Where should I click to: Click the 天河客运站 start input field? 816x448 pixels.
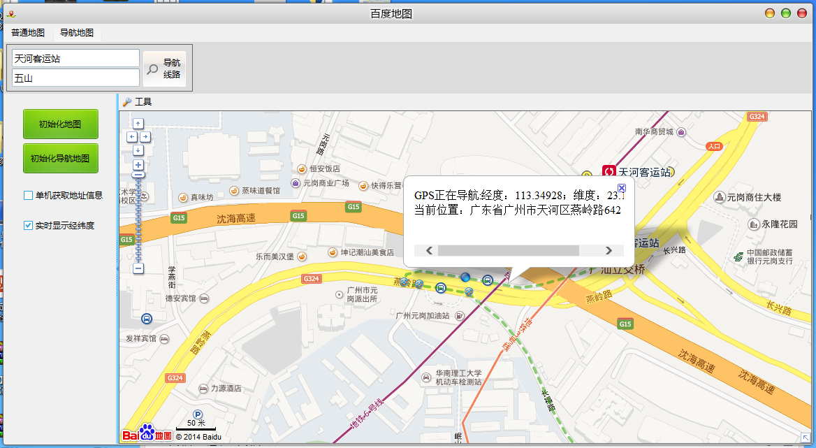coord(75,58)
